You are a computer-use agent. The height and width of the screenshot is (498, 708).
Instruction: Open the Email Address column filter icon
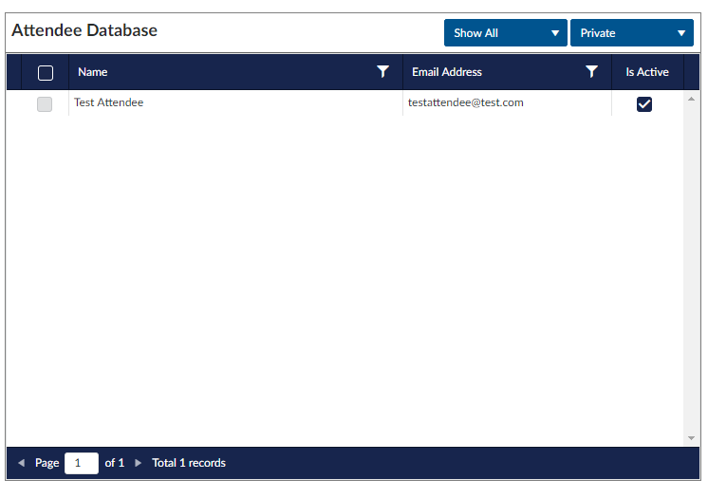click(591, 72)
